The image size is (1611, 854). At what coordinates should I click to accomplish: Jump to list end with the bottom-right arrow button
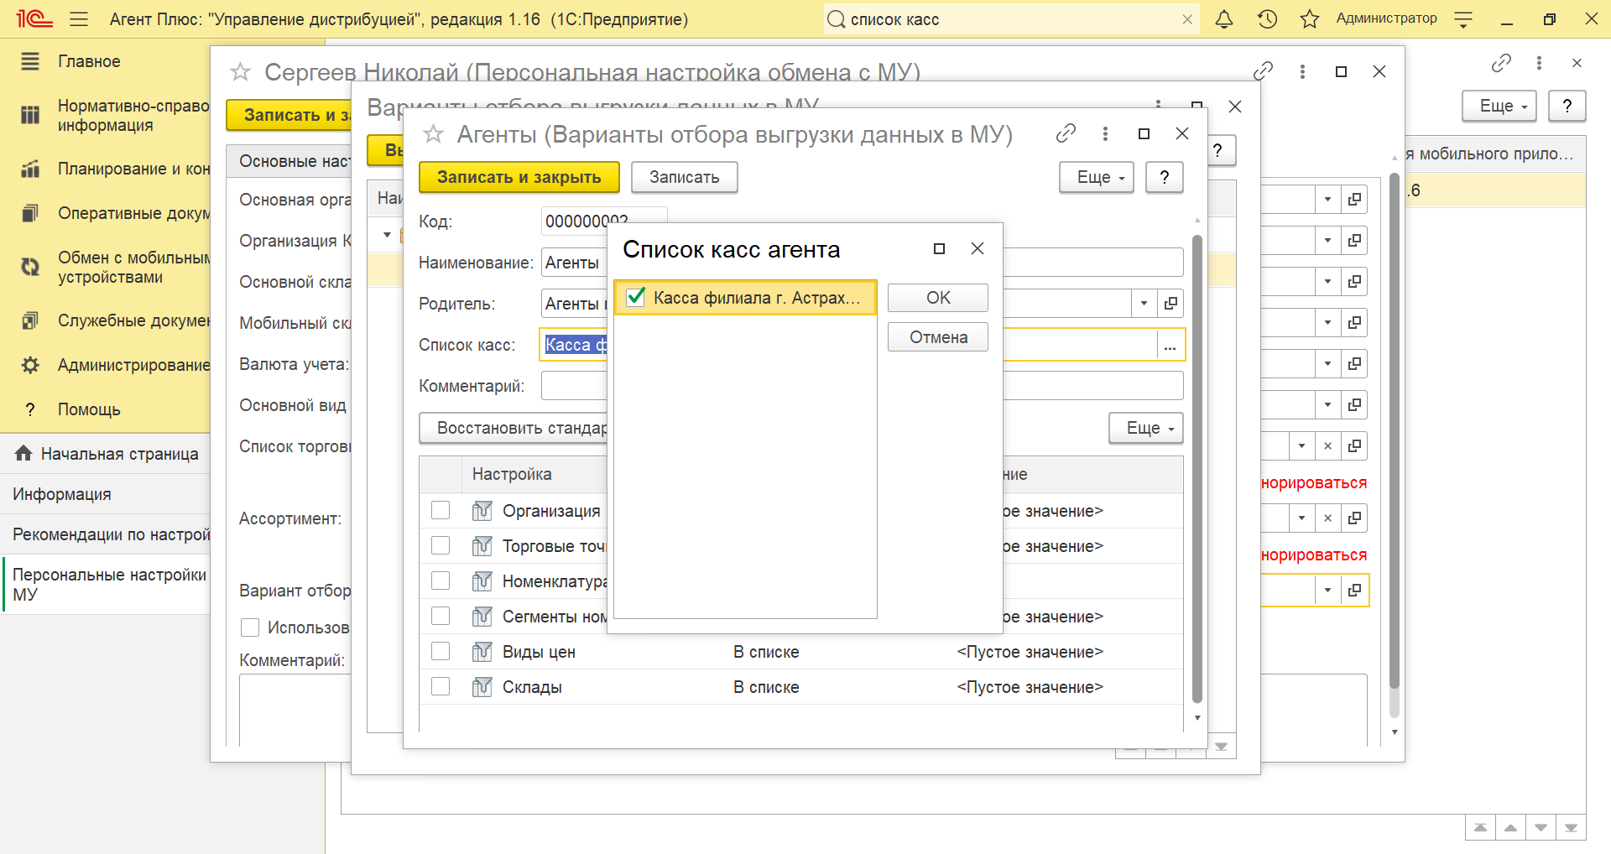click(x=1571, y=827)
